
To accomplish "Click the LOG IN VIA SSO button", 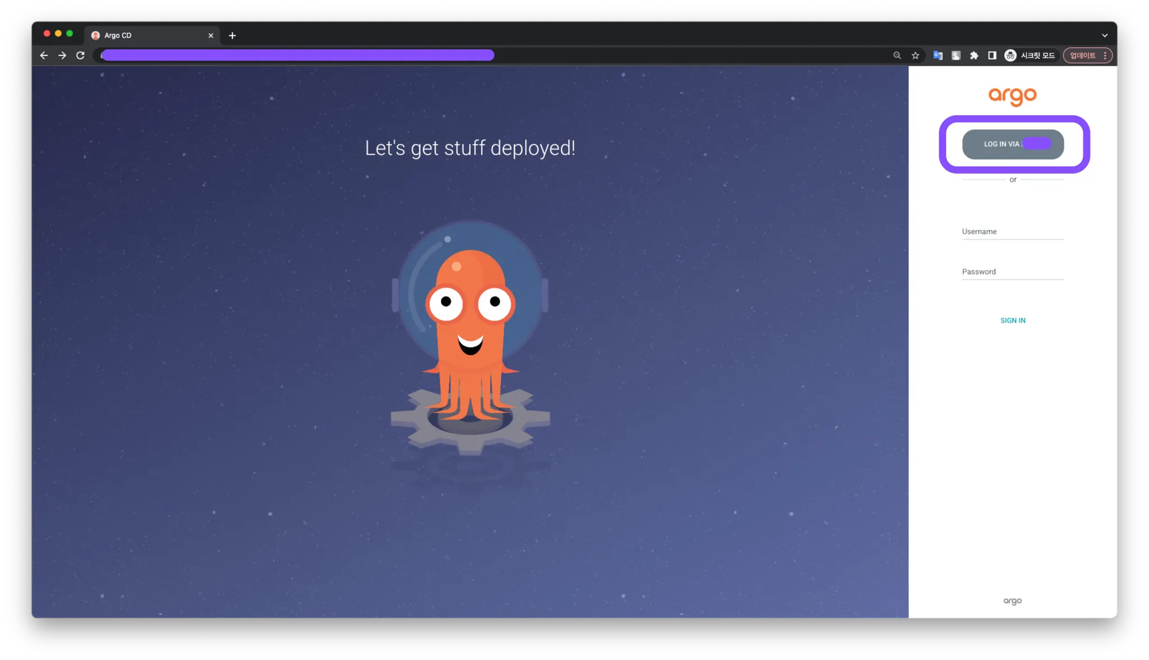I will pyautogui.click(x=1012, y=144).
